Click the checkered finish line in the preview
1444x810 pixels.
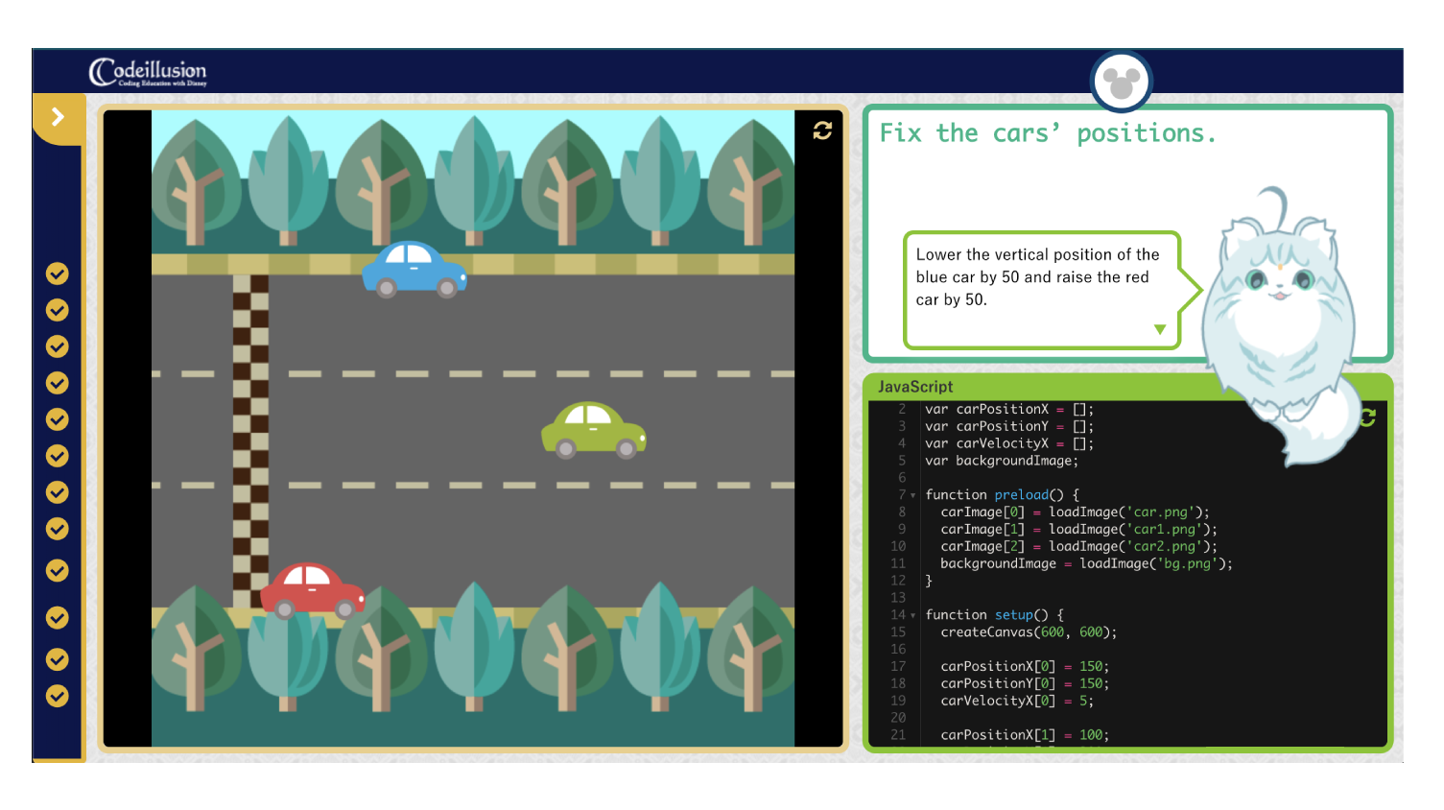[250, 441]
